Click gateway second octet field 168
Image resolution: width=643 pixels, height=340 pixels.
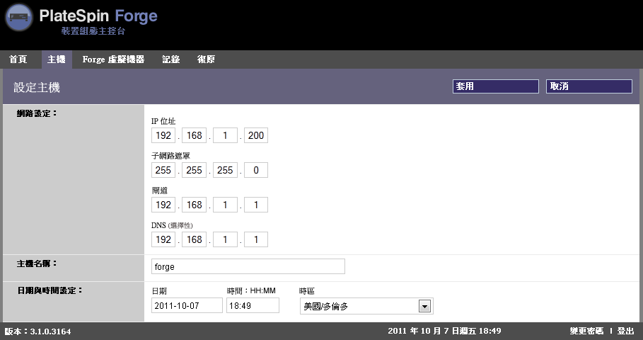[195, 205]
